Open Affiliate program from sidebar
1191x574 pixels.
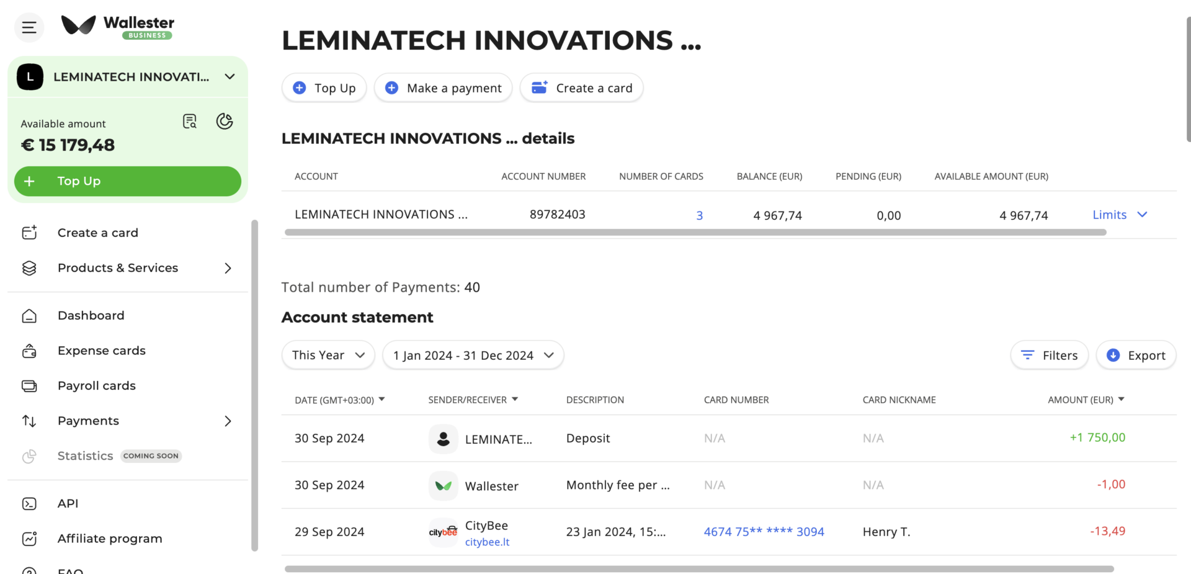(x=109, y=539)
